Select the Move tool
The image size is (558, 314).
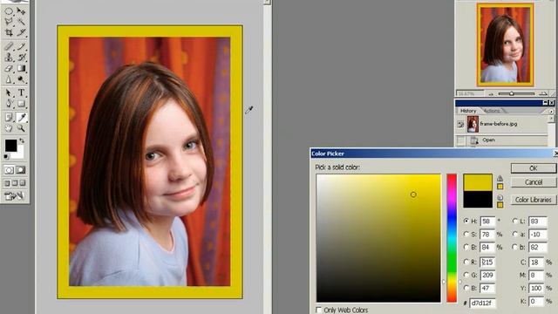click(x=21, y=11)
